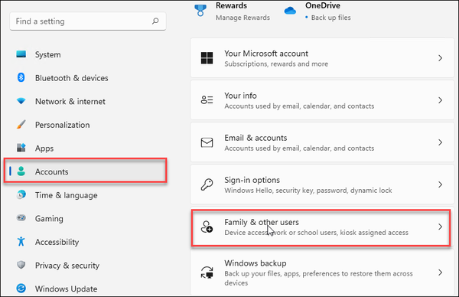Image resolution: width=459 pixels, height=297 pixels.
Task: Click the OneDrive heading text
Action: tap(323, 5)
